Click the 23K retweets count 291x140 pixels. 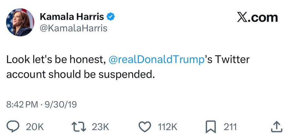101,127
